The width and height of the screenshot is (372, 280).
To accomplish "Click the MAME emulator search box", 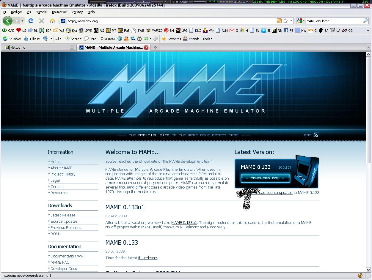I will [x=334, y=21].
